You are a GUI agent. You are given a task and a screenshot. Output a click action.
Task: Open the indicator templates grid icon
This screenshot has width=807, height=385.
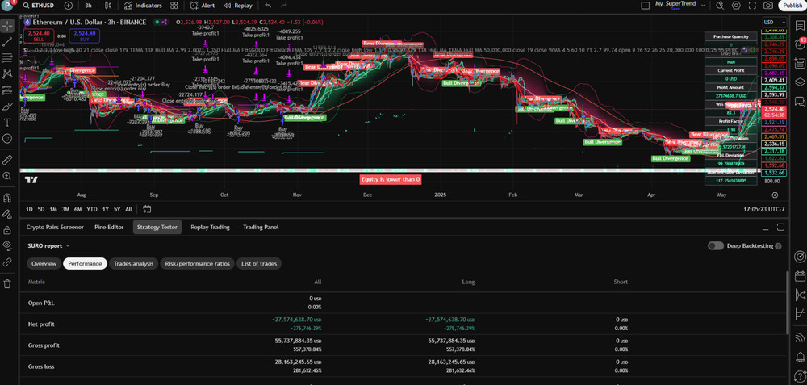[174, 6]
